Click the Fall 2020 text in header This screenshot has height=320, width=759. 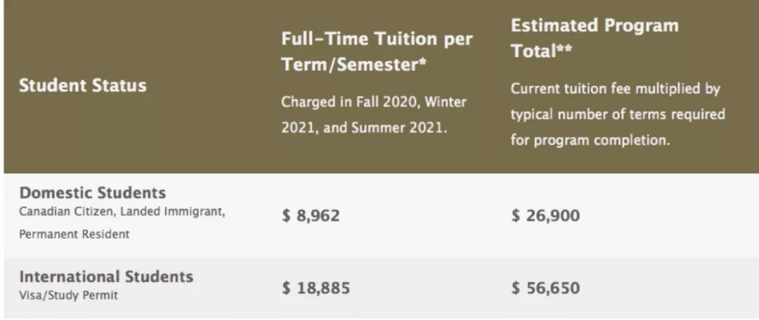382,101
